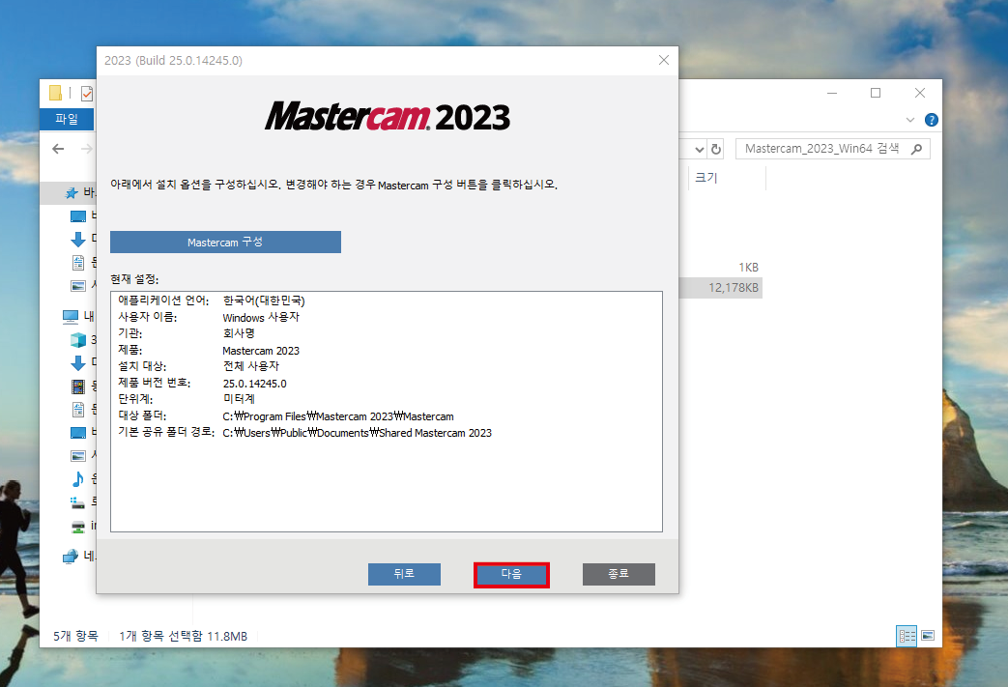Click the blue Help question mark icon

point(931,120)
